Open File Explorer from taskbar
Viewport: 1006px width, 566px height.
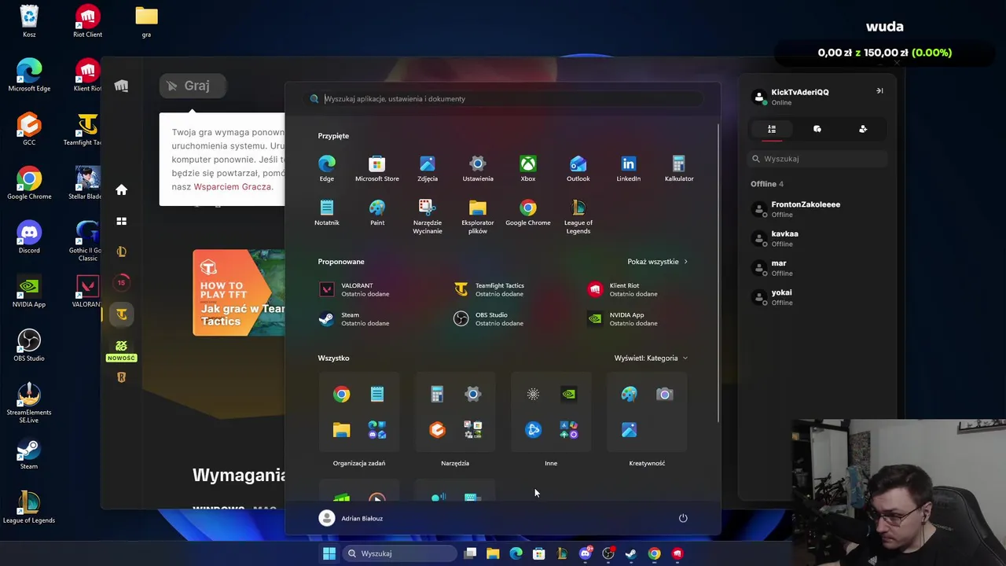click(x=493, y=553)
